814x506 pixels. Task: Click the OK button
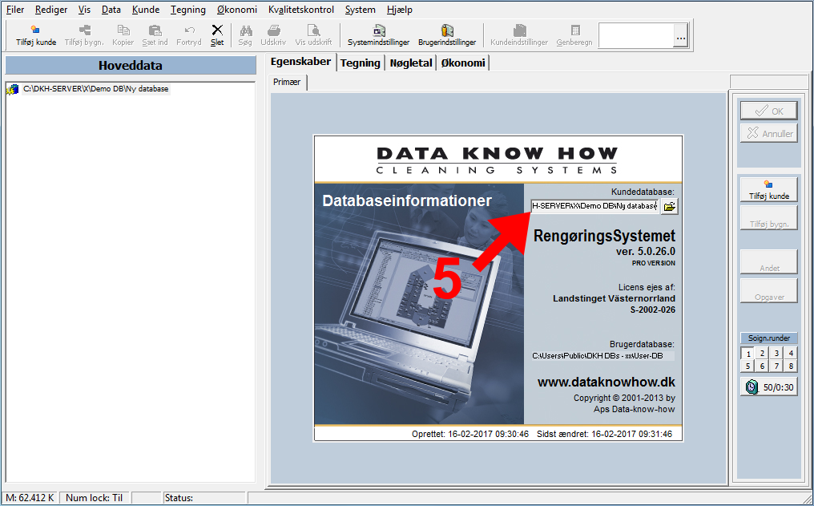[x=769, y=111]
